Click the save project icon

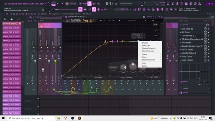(x=186, y=4)
